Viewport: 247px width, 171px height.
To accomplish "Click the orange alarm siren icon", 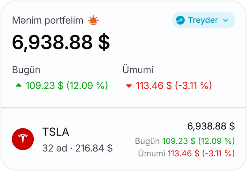I will point(93,21).
